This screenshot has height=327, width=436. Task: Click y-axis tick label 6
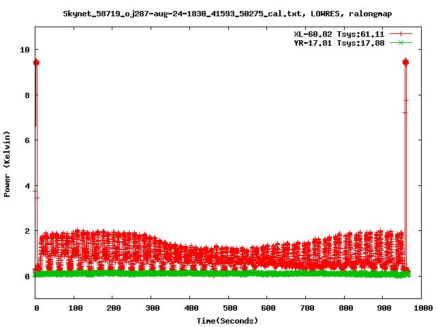[x=27, y=140]
